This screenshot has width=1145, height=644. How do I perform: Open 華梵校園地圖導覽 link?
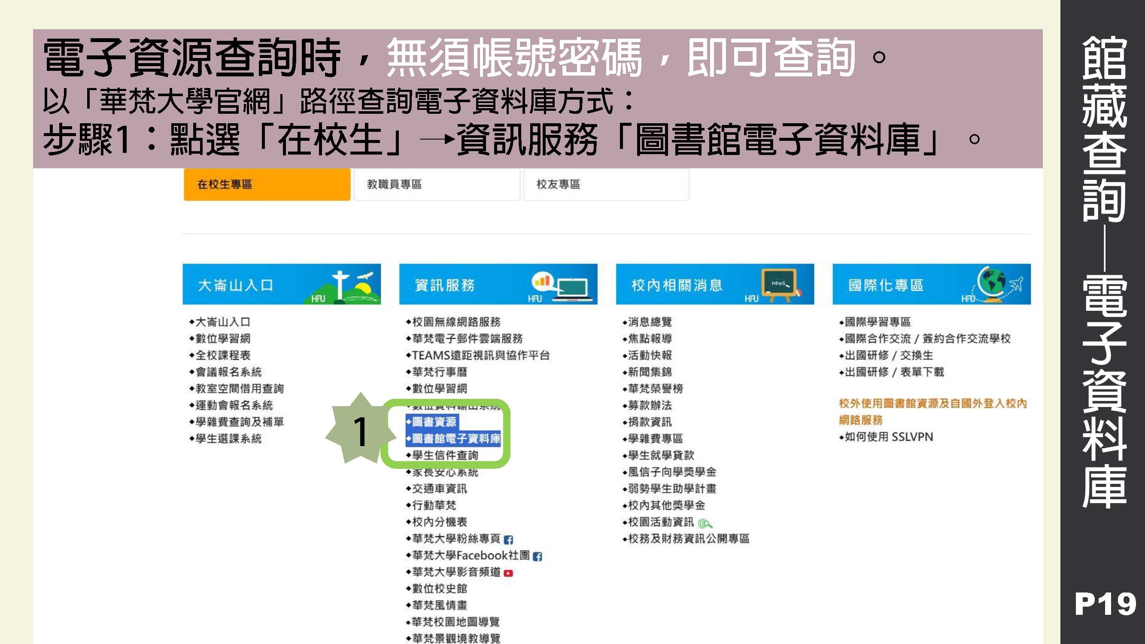[456, 622]
